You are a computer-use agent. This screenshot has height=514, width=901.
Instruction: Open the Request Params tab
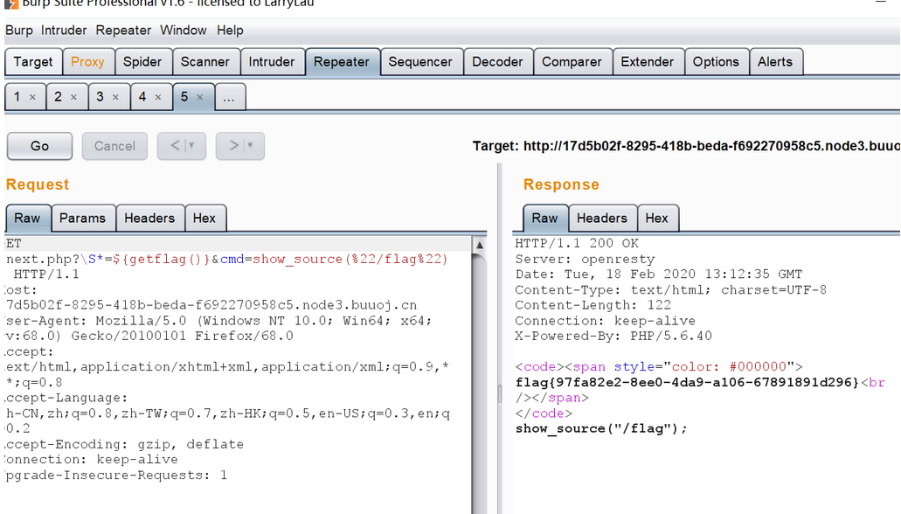pyautogui.click(x=83, y=219)
